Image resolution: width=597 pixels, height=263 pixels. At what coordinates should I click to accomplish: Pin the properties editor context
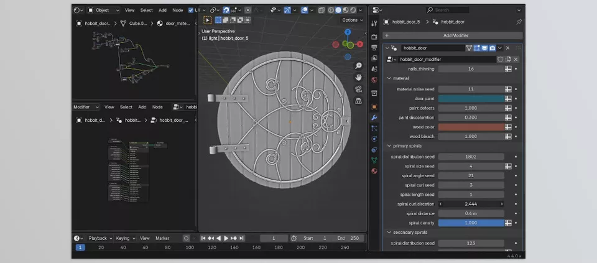519,22
